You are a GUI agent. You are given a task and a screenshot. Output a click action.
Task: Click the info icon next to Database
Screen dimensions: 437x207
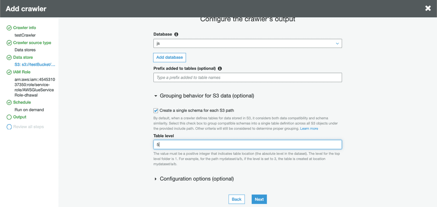coord(176,34)
